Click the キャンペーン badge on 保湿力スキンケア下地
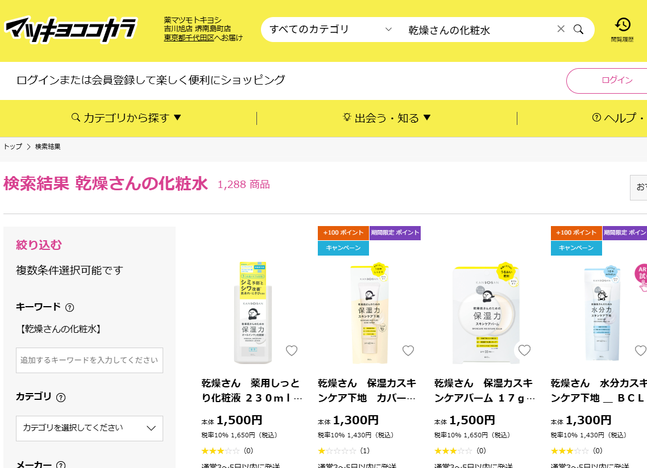 pyautogui.click(x=343, y=248)
